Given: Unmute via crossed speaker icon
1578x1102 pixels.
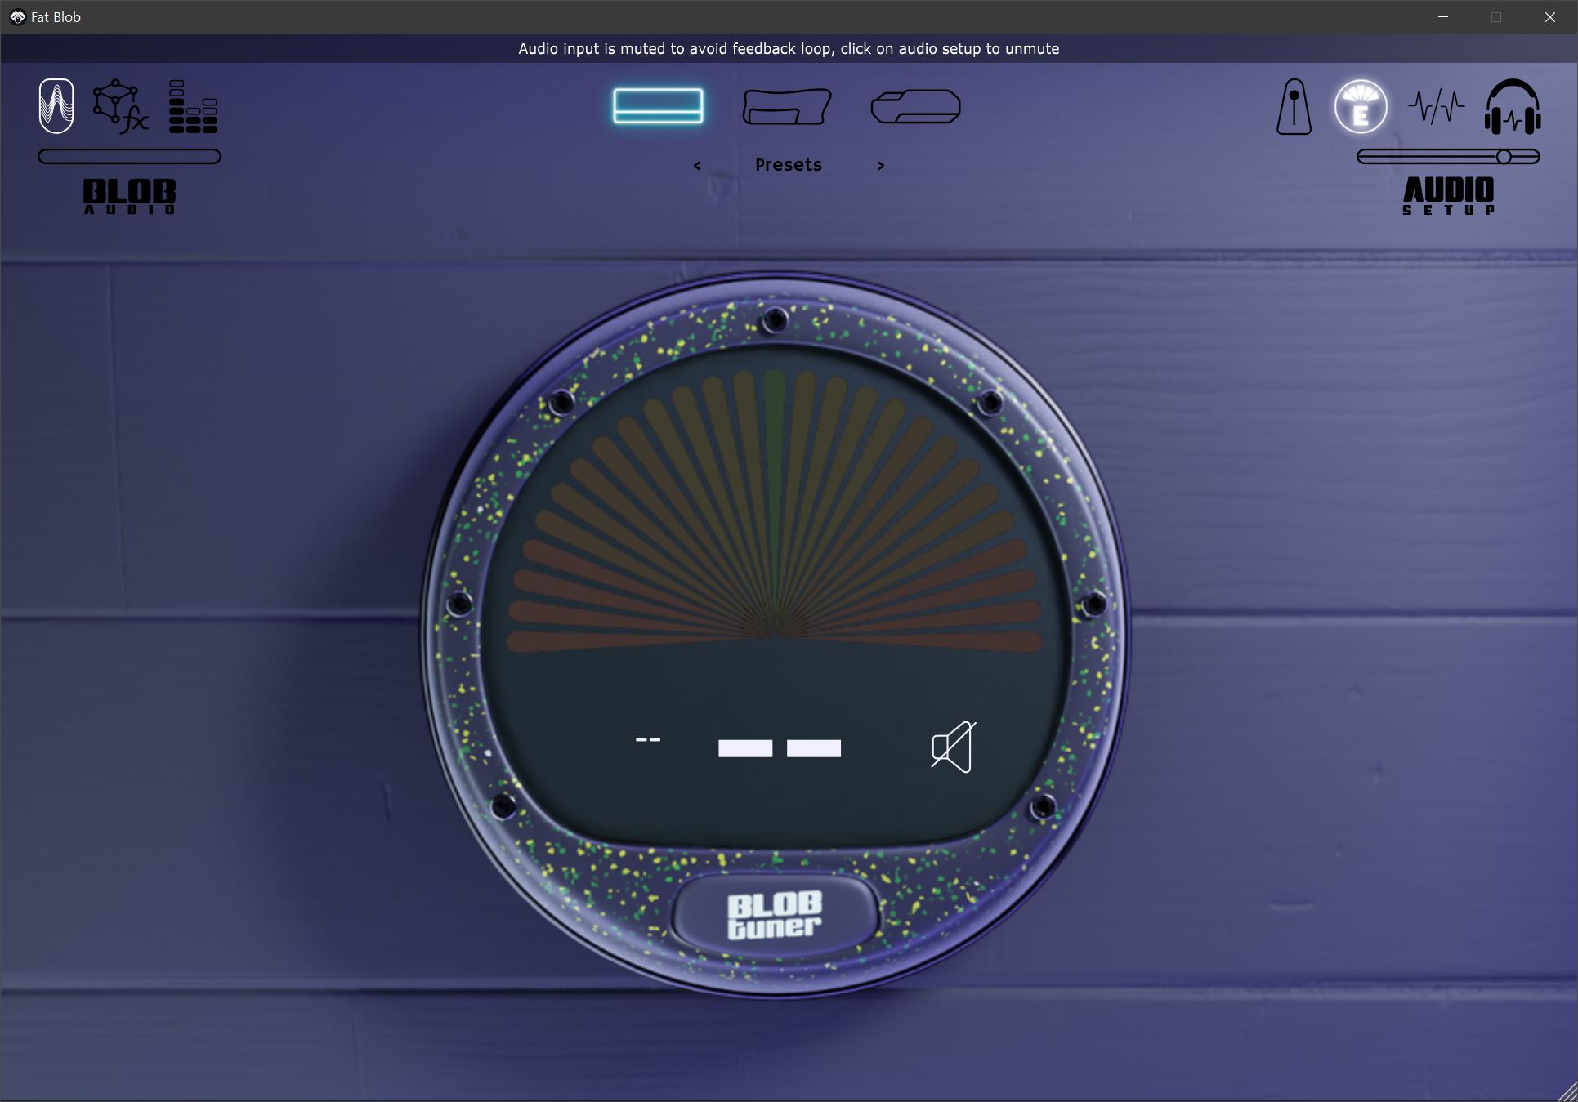Looking at the screenshot, I should (953, 747).
